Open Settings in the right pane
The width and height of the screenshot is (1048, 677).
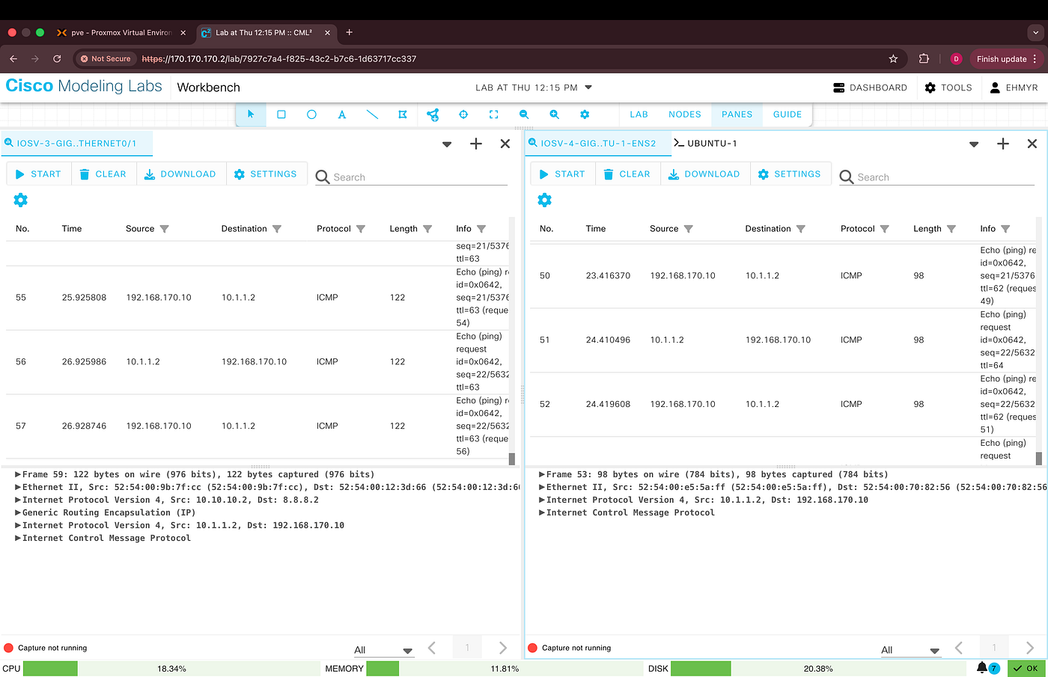click(790, 174)
